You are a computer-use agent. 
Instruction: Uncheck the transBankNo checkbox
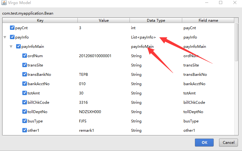[x=24, y=74]
